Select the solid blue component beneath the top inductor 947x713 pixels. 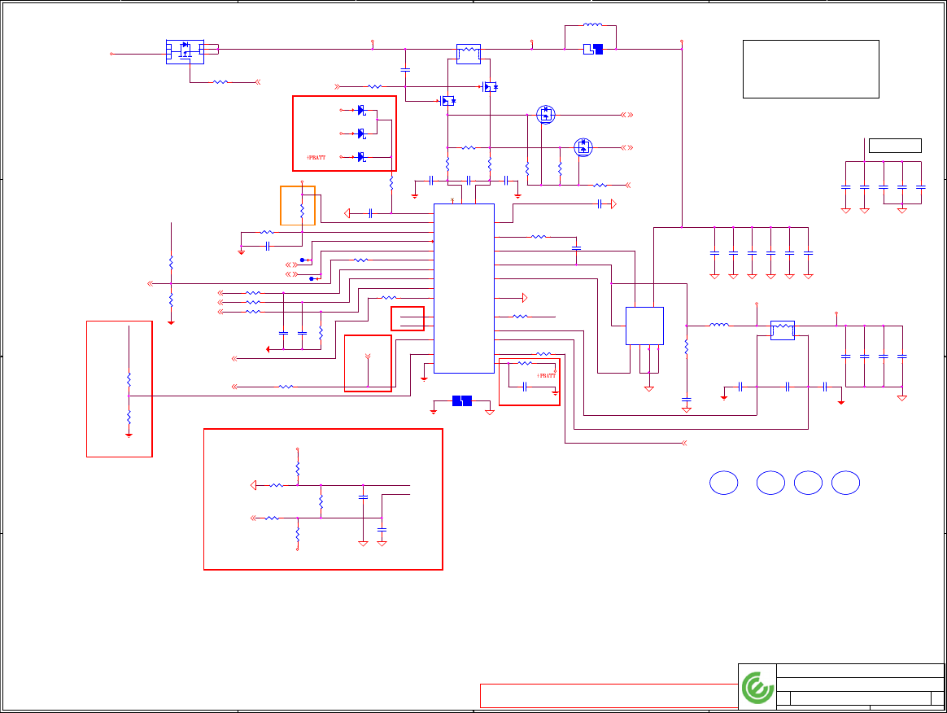pos(593,49)
